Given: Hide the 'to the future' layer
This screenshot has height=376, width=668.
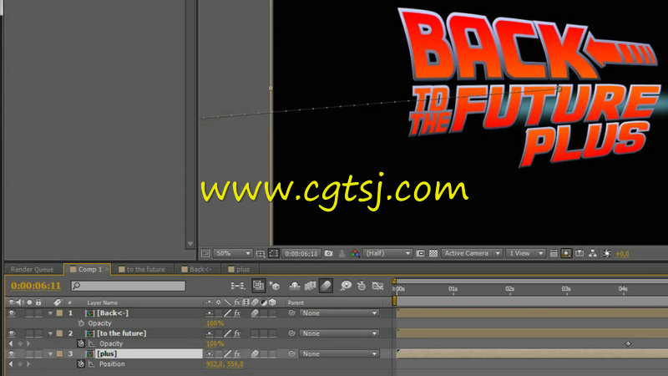Looking at the screenshot, I should pyautogui.click(x=12, y=333).
